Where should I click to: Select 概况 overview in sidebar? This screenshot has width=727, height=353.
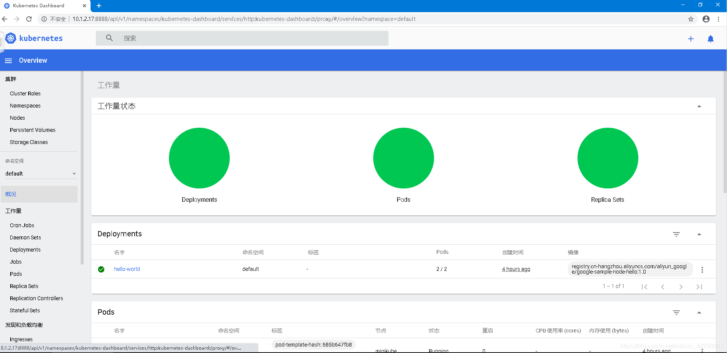click(39, 194)
